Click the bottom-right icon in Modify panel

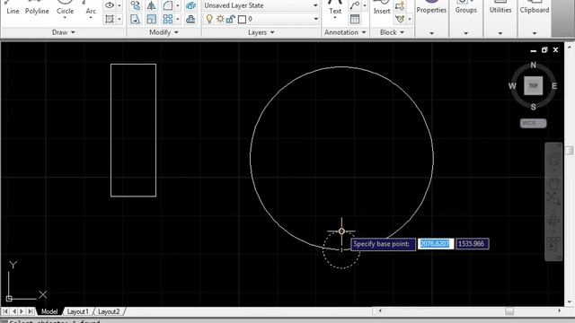click(190, 19)
